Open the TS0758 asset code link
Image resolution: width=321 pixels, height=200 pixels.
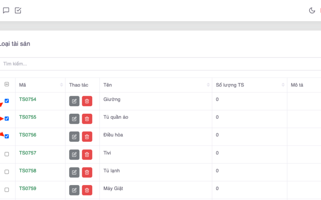click(x=28, y=170)
